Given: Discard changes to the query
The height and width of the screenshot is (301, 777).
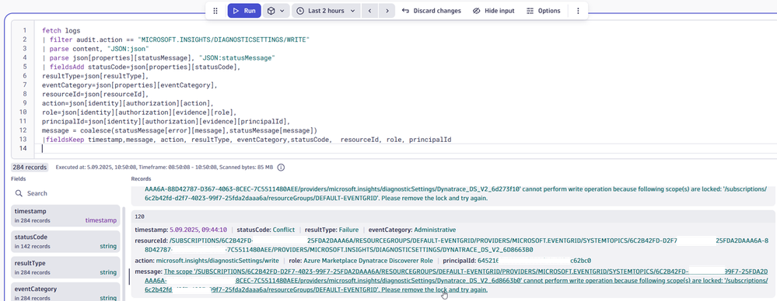Looking at the screenshot, I should 431,11.
